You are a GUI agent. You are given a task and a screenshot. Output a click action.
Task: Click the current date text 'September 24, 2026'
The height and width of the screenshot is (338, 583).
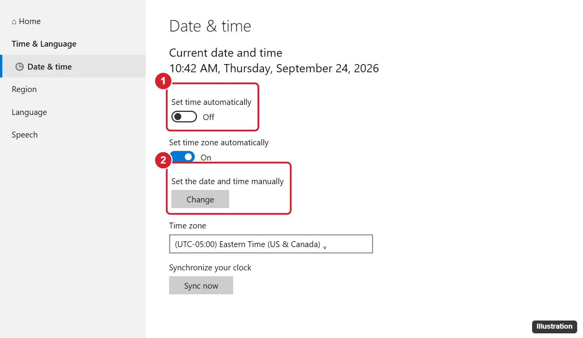pos(327,68)
